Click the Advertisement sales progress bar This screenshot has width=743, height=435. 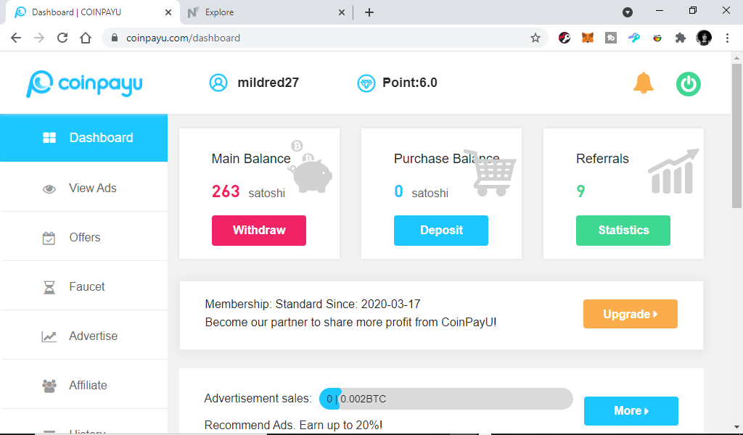[x=446, y=399]
